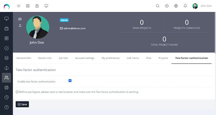Click the hamburger menu icon in top bar
Screen dimensions: 216x115
click(x=19, y=6)
